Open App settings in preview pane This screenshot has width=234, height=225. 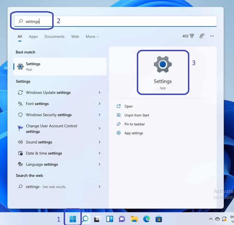[x=134, y=133]
